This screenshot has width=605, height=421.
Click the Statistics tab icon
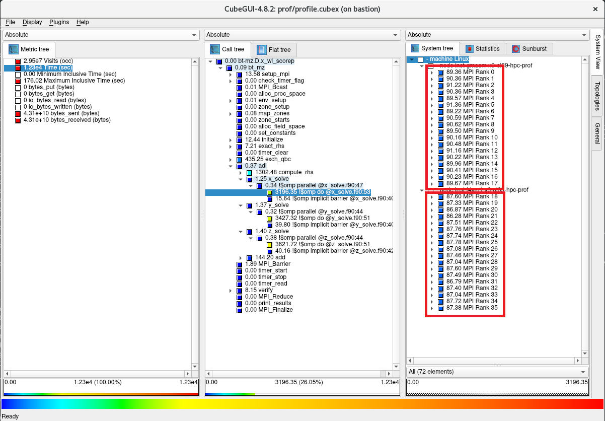tap(469, 49)
